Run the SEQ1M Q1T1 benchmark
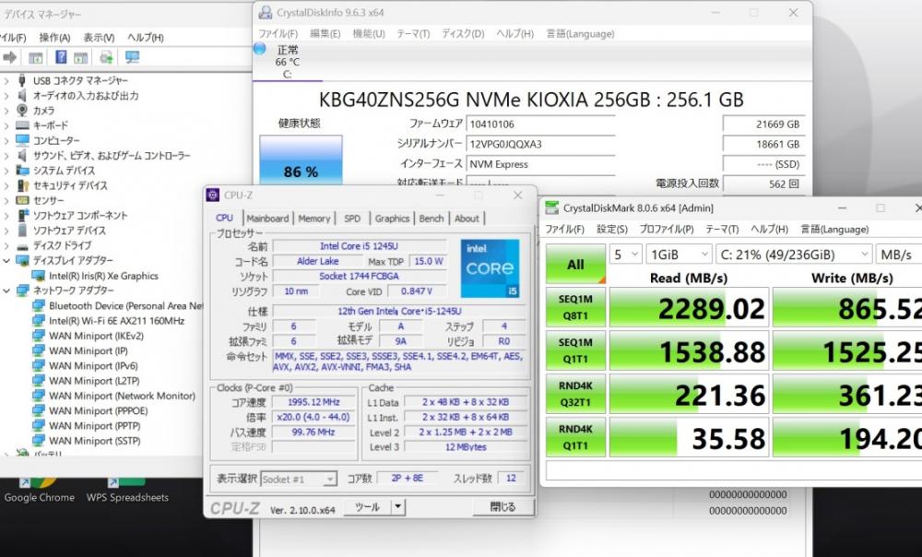Screen dimensions: 922x557 575,350
